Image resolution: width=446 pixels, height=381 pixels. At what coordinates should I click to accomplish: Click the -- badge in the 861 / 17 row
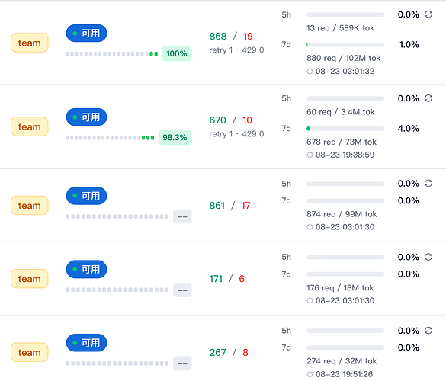182,216
